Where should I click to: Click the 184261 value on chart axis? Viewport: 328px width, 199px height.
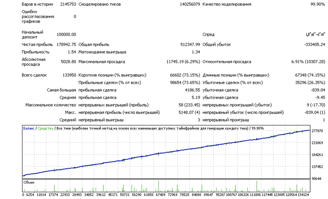click(317, 155)
